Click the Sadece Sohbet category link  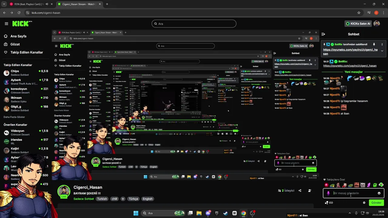click(x=84, y=199)
